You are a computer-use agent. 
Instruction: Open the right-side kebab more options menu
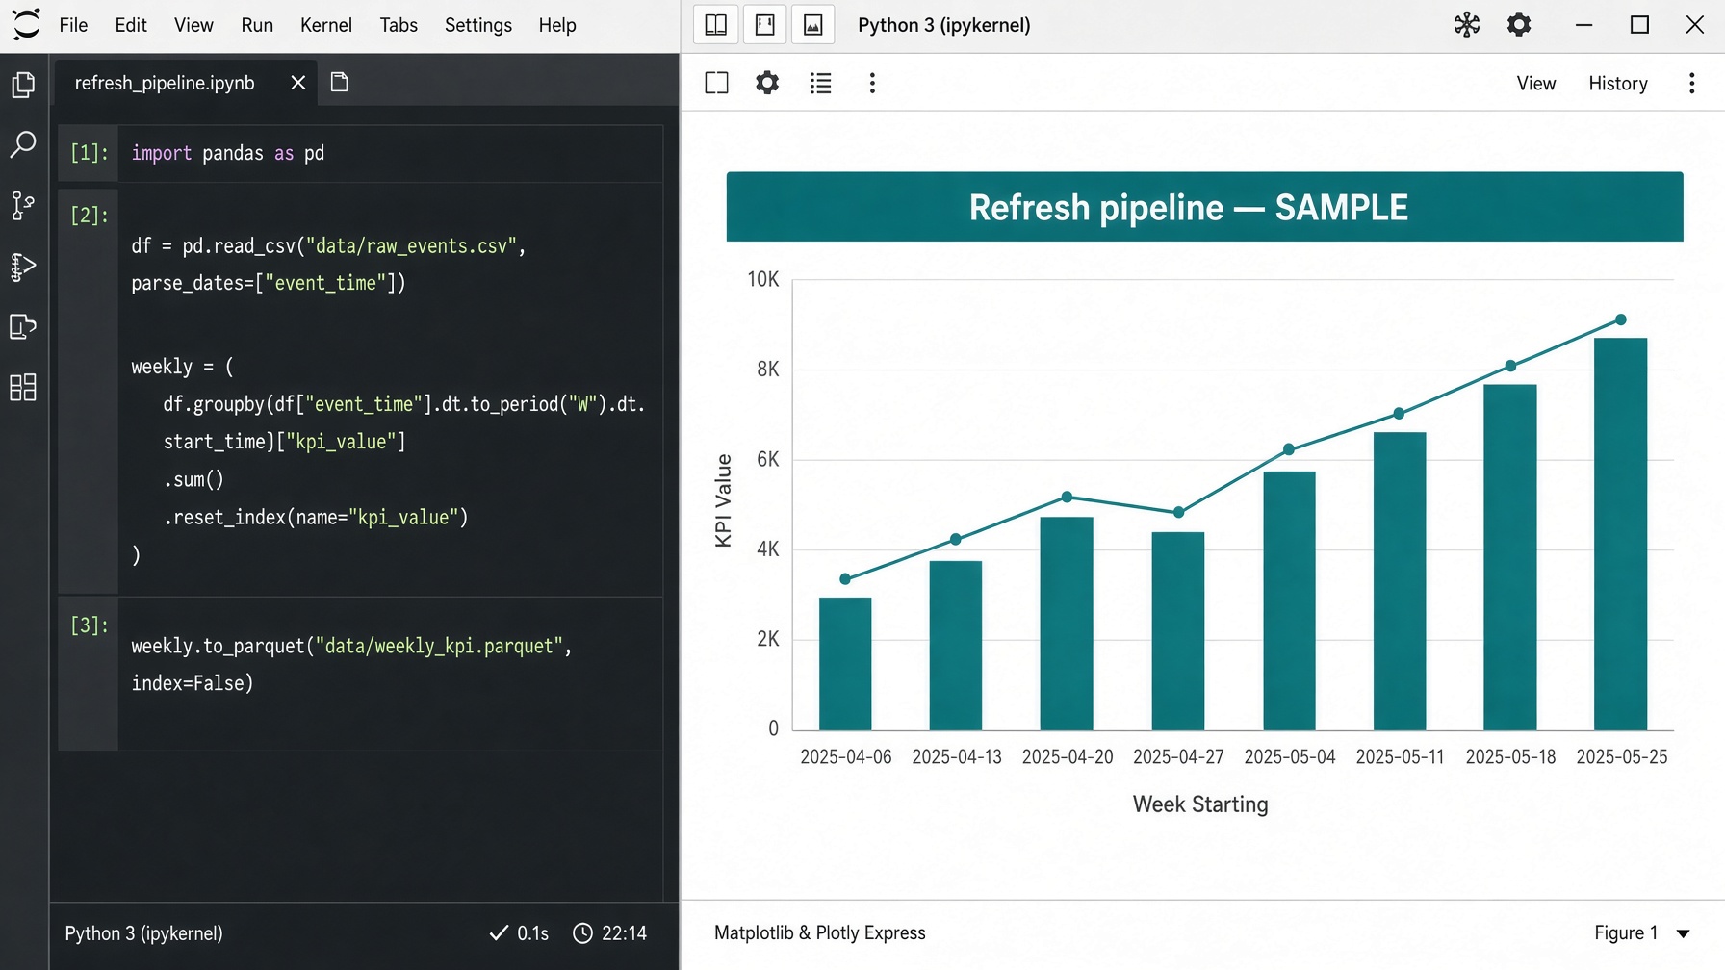1691,83
